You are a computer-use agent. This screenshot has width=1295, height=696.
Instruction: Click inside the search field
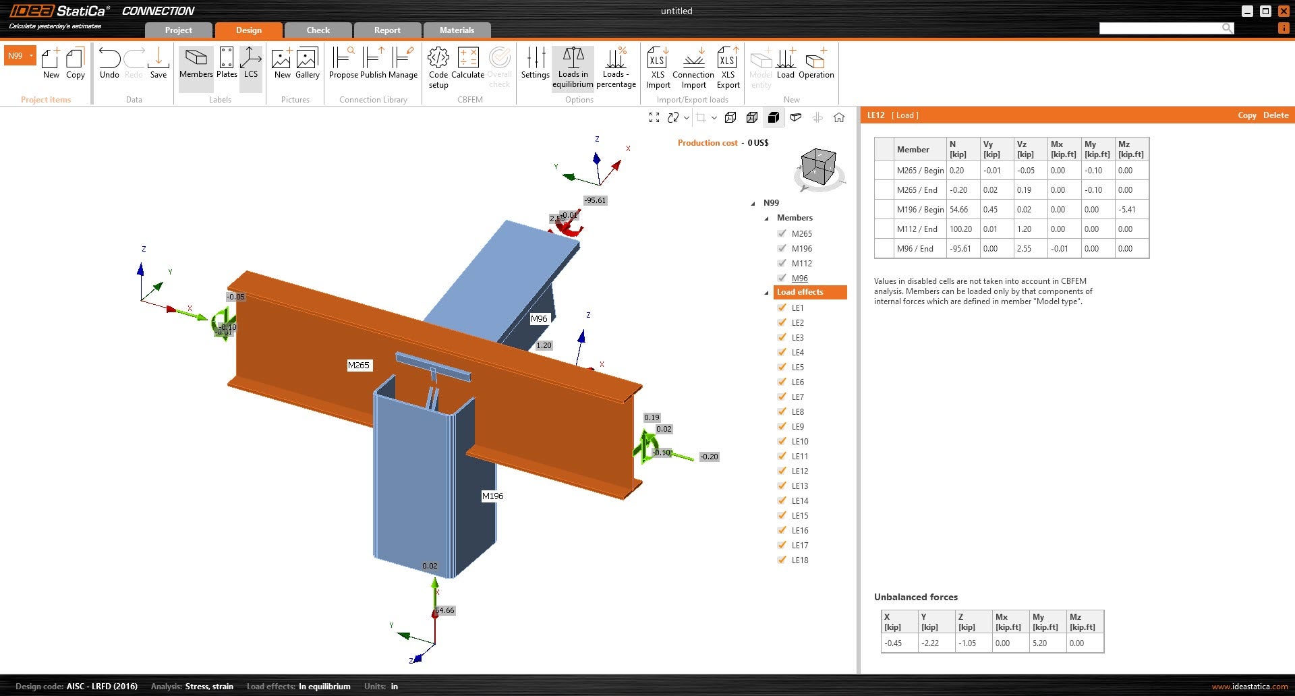[x=1163, y=28]
